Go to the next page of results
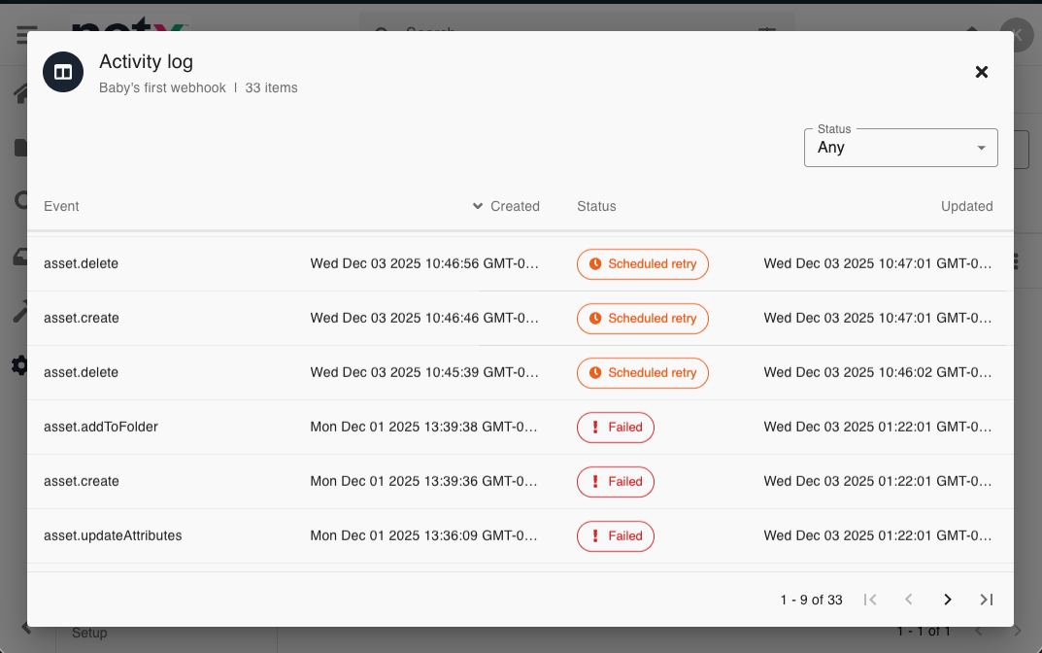This screenshot has height=653, width=1042. (x=947, y=600)
